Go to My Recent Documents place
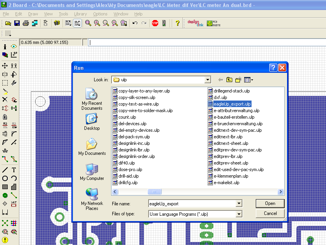This screenshot has width=326, height=245. 92,99
